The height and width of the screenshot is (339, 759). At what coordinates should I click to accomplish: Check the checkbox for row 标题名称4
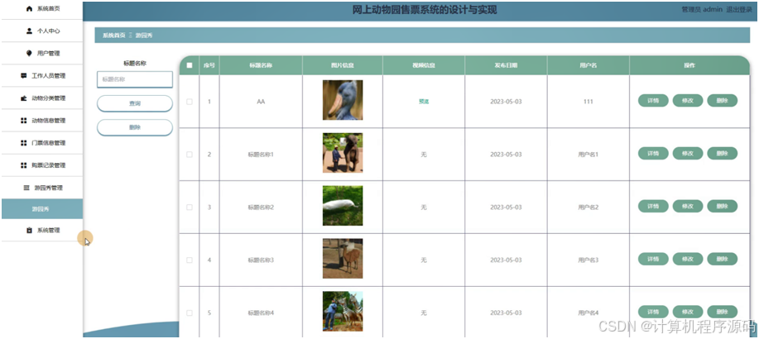(x=190, y=313)
